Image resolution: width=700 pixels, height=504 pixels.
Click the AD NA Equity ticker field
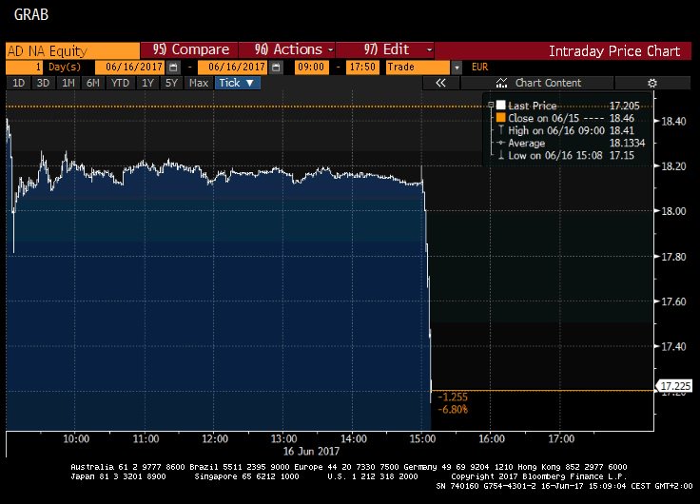73,50
